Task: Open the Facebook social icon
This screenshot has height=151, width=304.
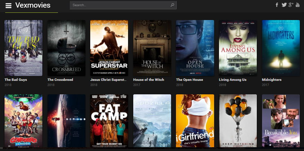Action: coord(277,5)
